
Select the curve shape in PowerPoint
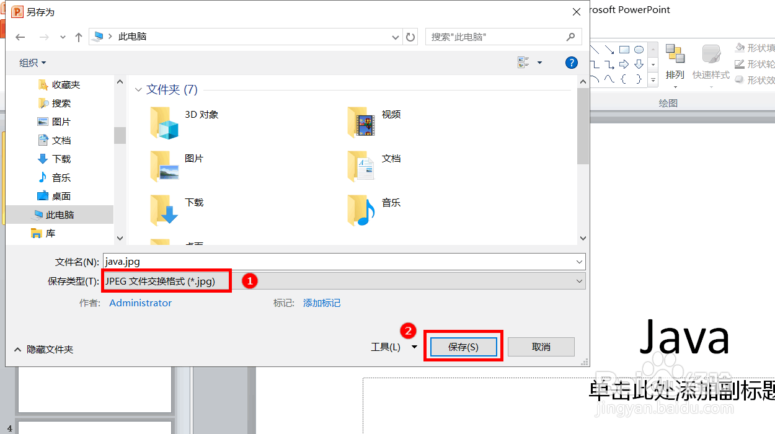(x=609, y=79)
